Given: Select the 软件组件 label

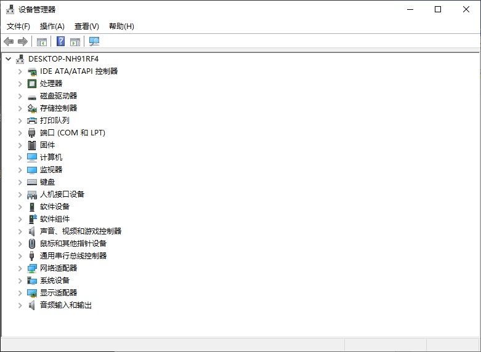Looking at the screenshot, I should click(x=55, y=219).
